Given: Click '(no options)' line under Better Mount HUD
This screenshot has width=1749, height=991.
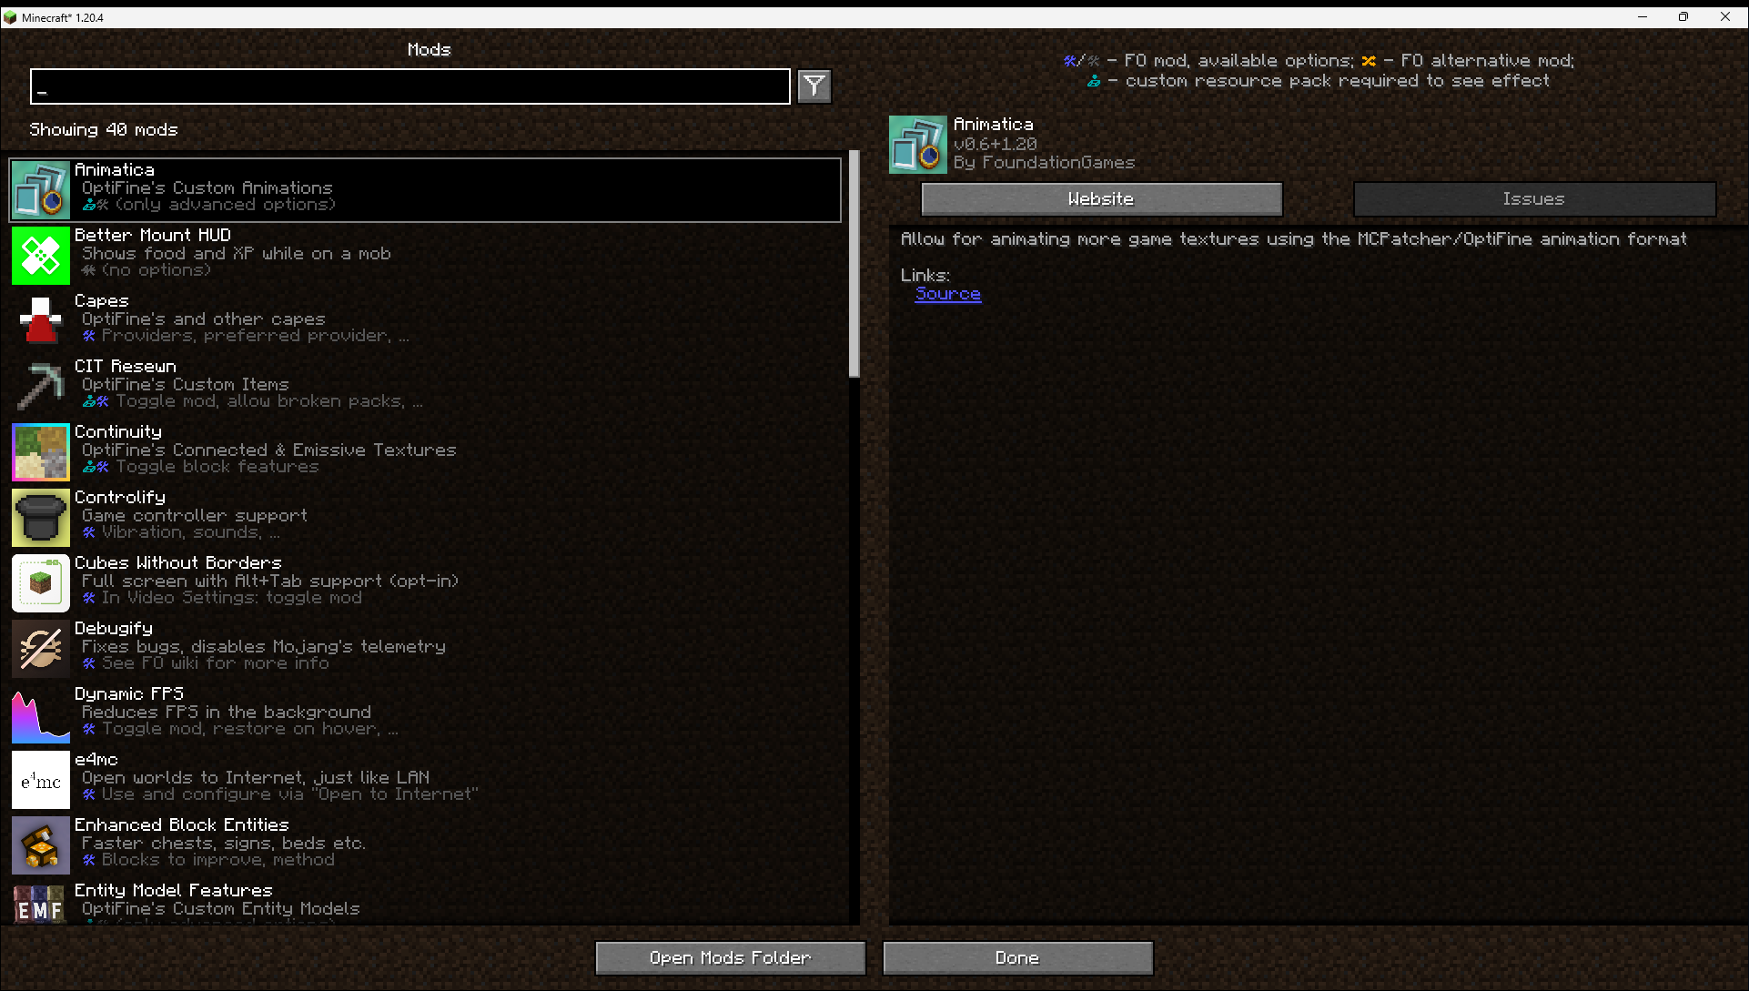Looking at the screenshot, I should coord(157,270).
